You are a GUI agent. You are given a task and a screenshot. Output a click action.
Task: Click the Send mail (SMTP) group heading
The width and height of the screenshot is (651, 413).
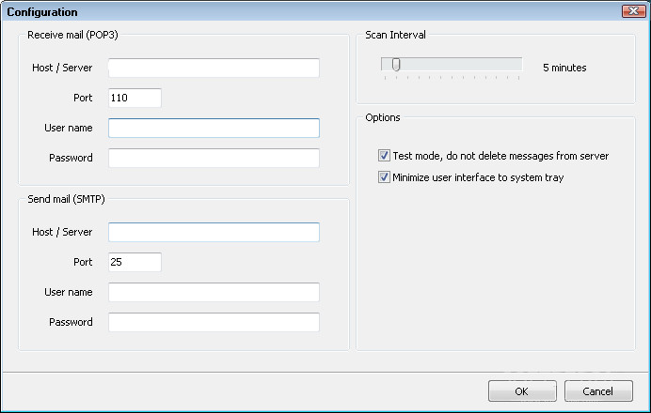[66, 199]
